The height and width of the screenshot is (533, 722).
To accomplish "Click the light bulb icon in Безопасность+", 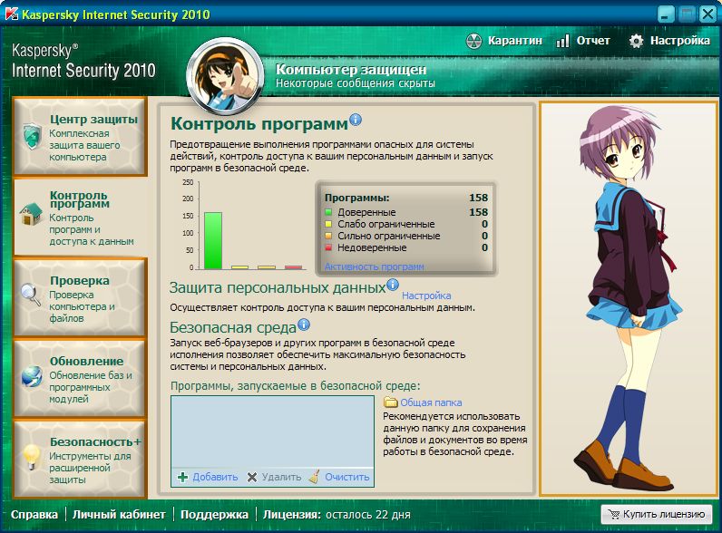I will click(x=32, y=457).
